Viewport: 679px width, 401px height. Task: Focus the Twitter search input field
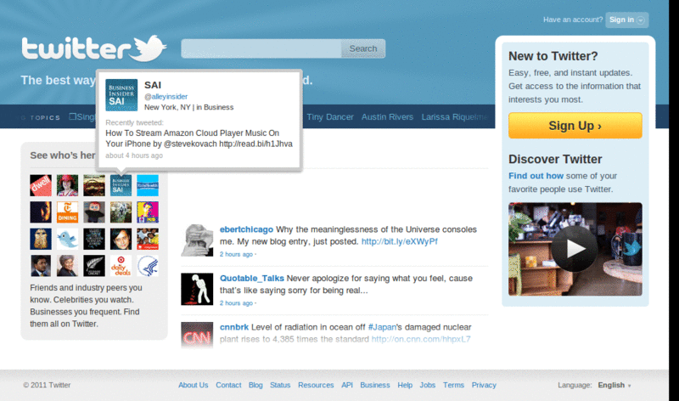261,48
